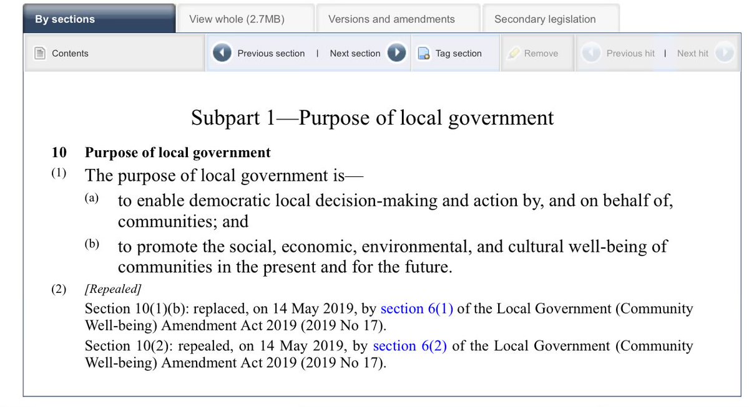Click text 'The purpose of local government is—'
The image size is (749, 407).
coord(224,176)
